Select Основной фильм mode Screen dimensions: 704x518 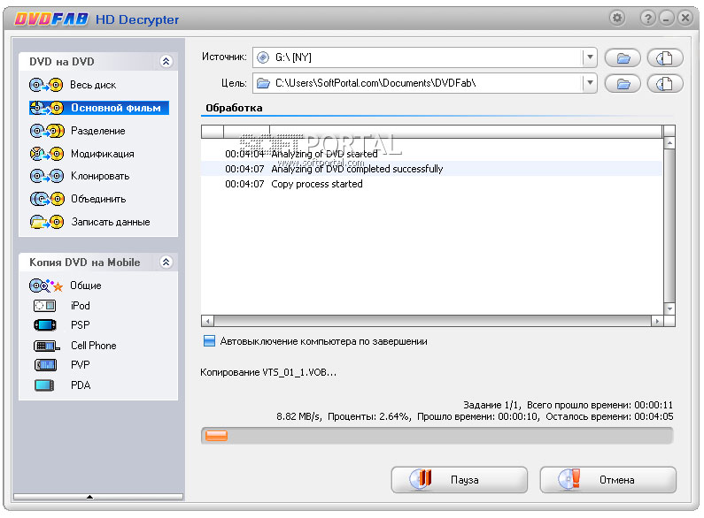click(x=116, y=108)
